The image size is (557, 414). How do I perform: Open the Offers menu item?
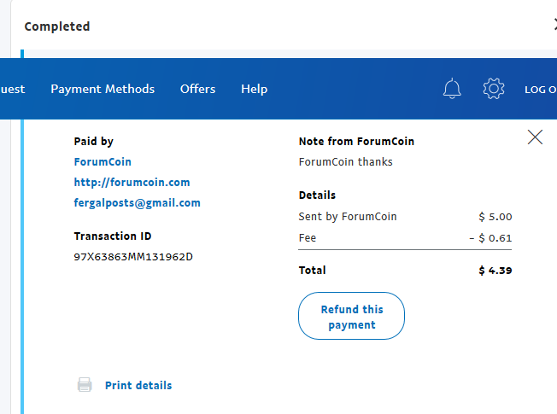198,89
